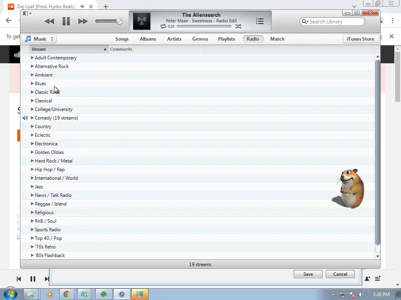Open the search magnifier options dropdown
Image resolution: width=401 pixels, height=300 pixels.
point(305,22)
